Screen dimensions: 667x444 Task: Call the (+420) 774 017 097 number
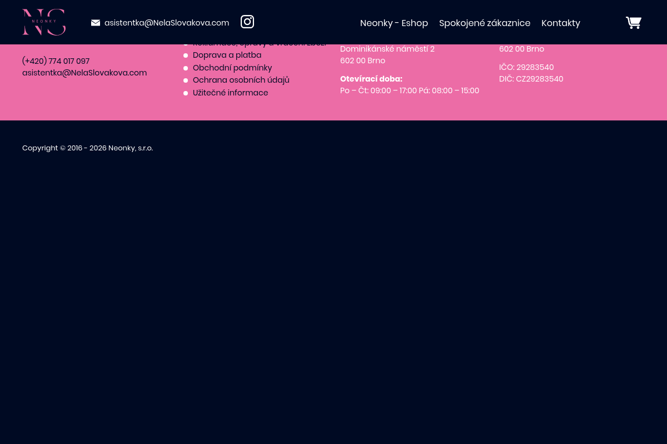56,61
